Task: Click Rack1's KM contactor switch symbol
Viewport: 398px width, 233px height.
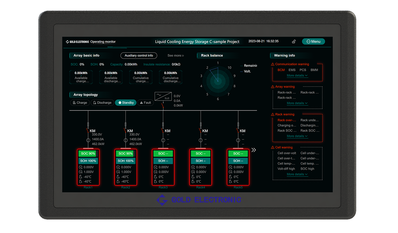Action: [x=88, y=130]
